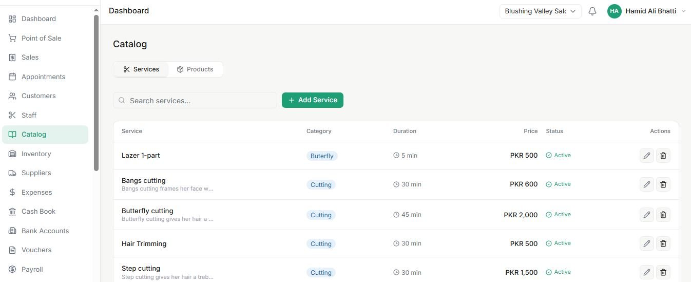Screen dimensions: 691x282
Task: Click the PKR 1,500 price cell
Action: (522, 272)
